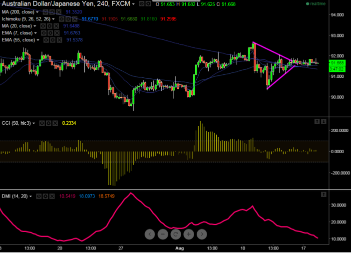Shift the chart right with forward arrow

pos(202,234)
